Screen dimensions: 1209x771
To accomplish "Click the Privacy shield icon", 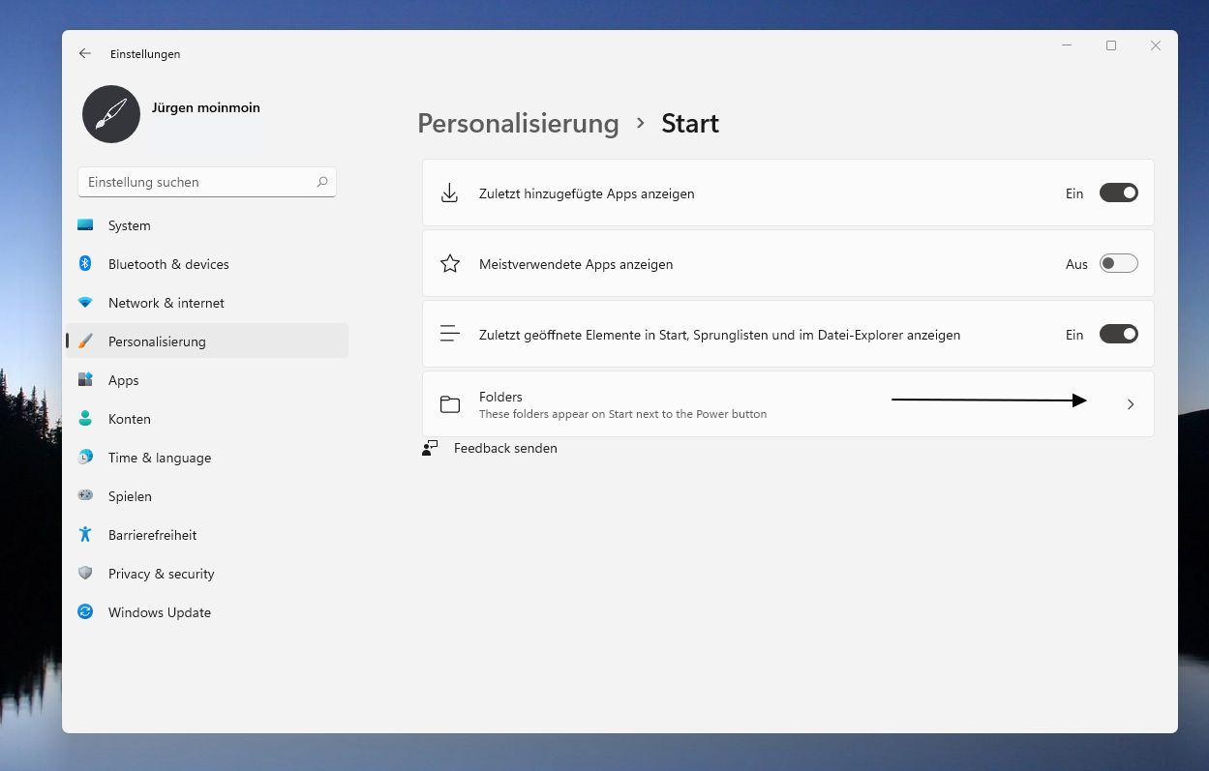I will [x=85, y=574].
